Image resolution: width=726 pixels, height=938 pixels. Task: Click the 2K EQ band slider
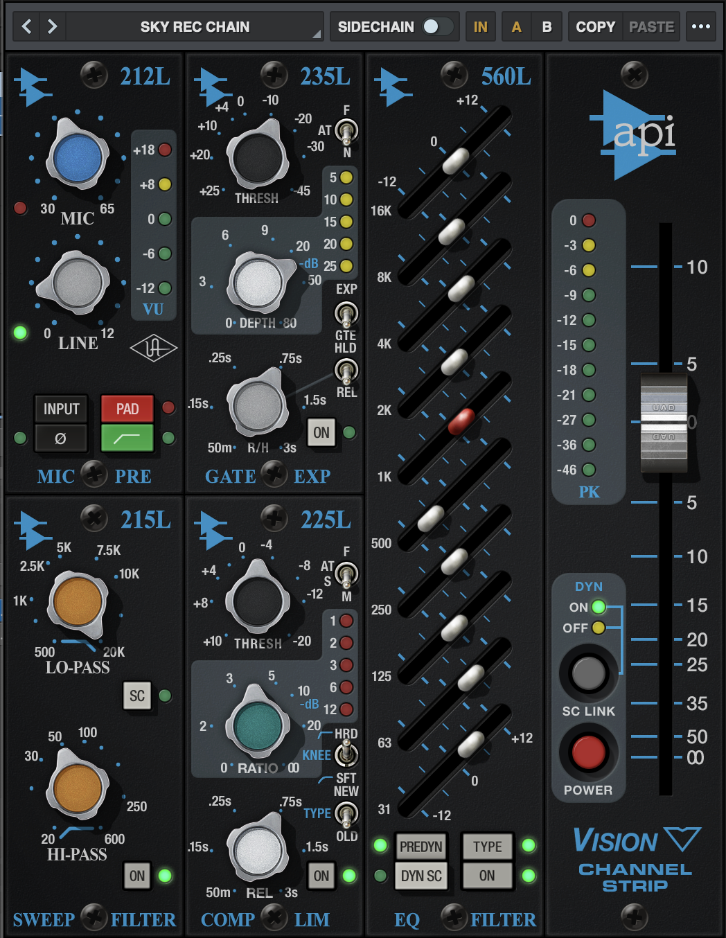tap(454, 362)
